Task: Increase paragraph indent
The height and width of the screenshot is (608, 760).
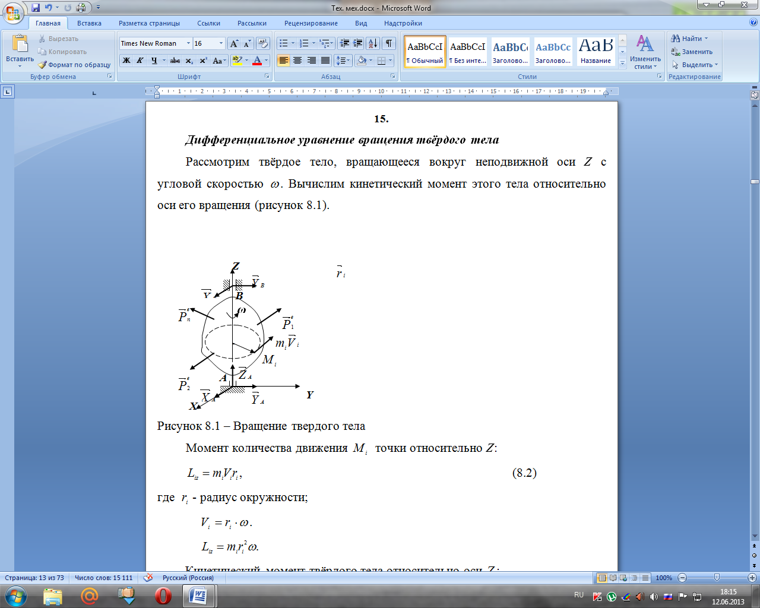Action: pos(357,43)
